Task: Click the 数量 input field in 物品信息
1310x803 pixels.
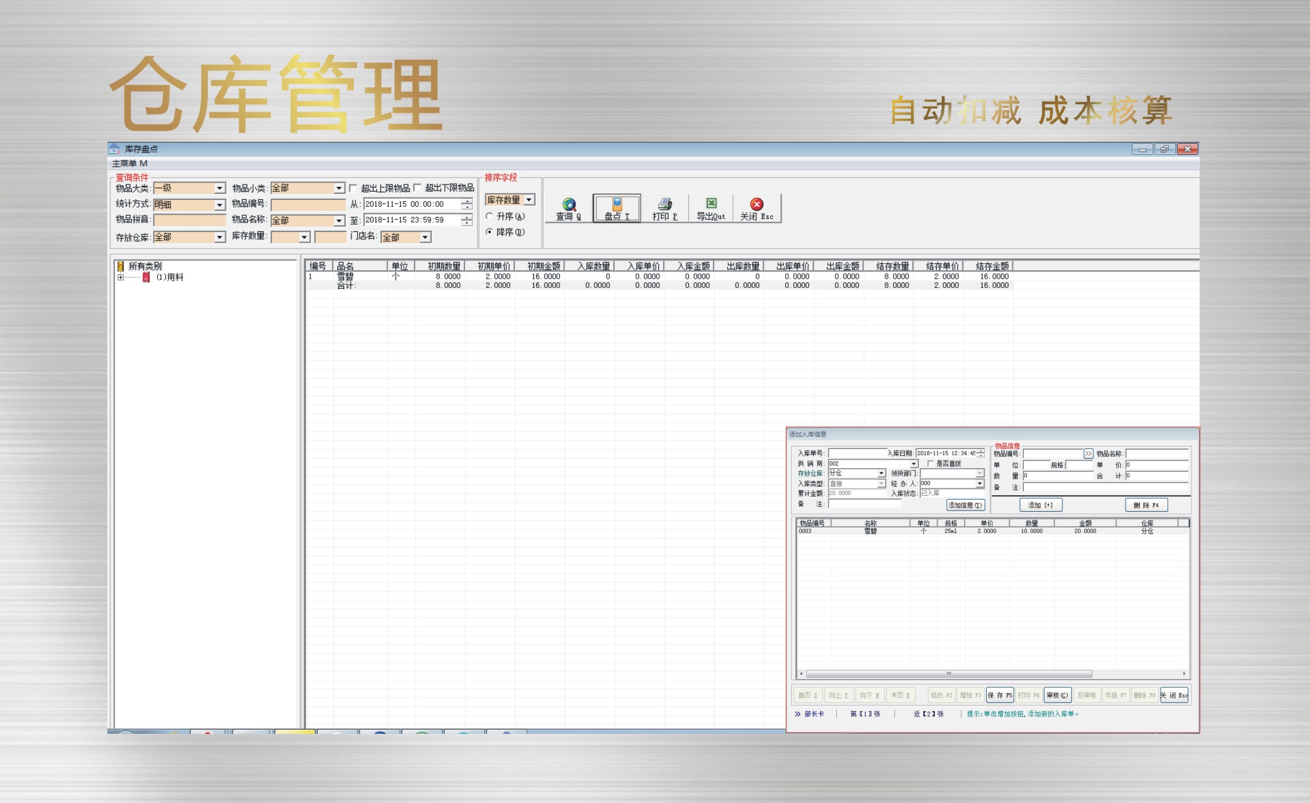Action: [x=1057, y=476]
